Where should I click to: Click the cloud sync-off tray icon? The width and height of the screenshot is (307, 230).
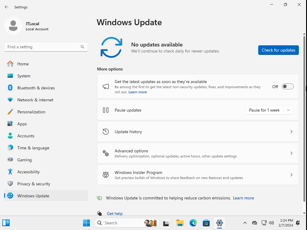[255, 223]
